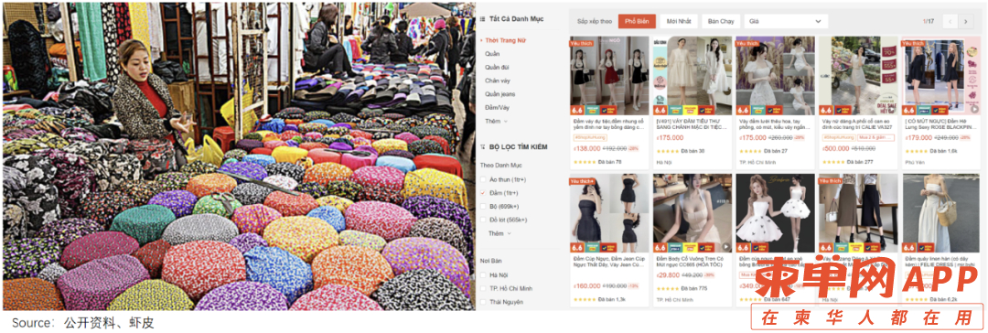Click the Yêu thích+ badge on the ₫160.000 dress

[x=583, y=181]
